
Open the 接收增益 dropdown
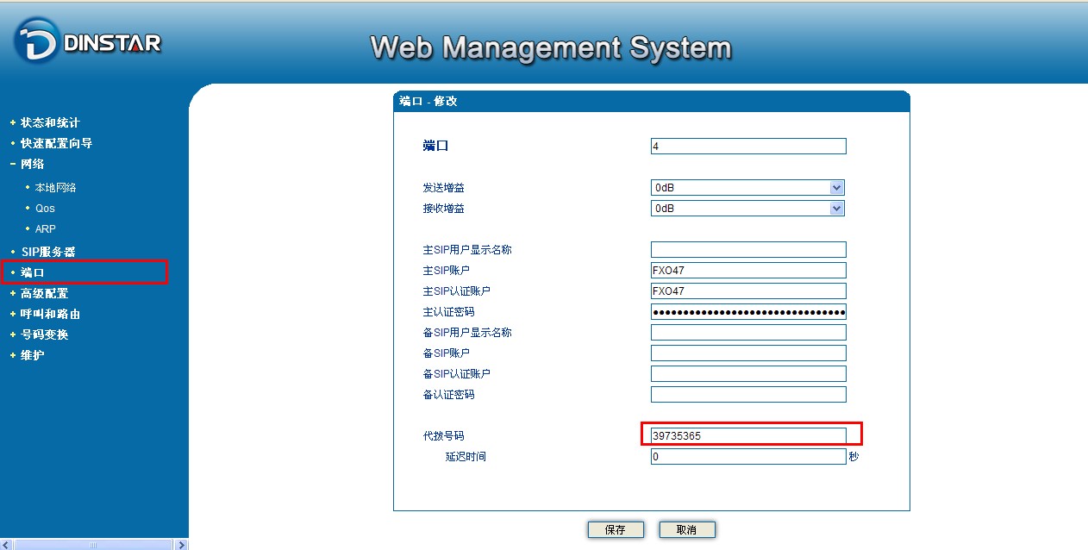[747, 209]
